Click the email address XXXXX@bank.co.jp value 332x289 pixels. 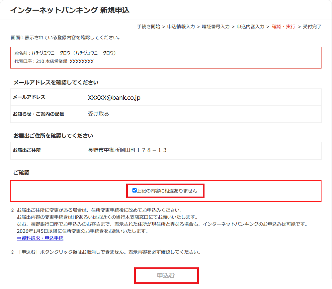pyautogui.click(x=114, y=98)
